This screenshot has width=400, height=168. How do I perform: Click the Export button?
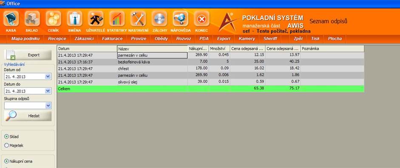pos(28,55)
